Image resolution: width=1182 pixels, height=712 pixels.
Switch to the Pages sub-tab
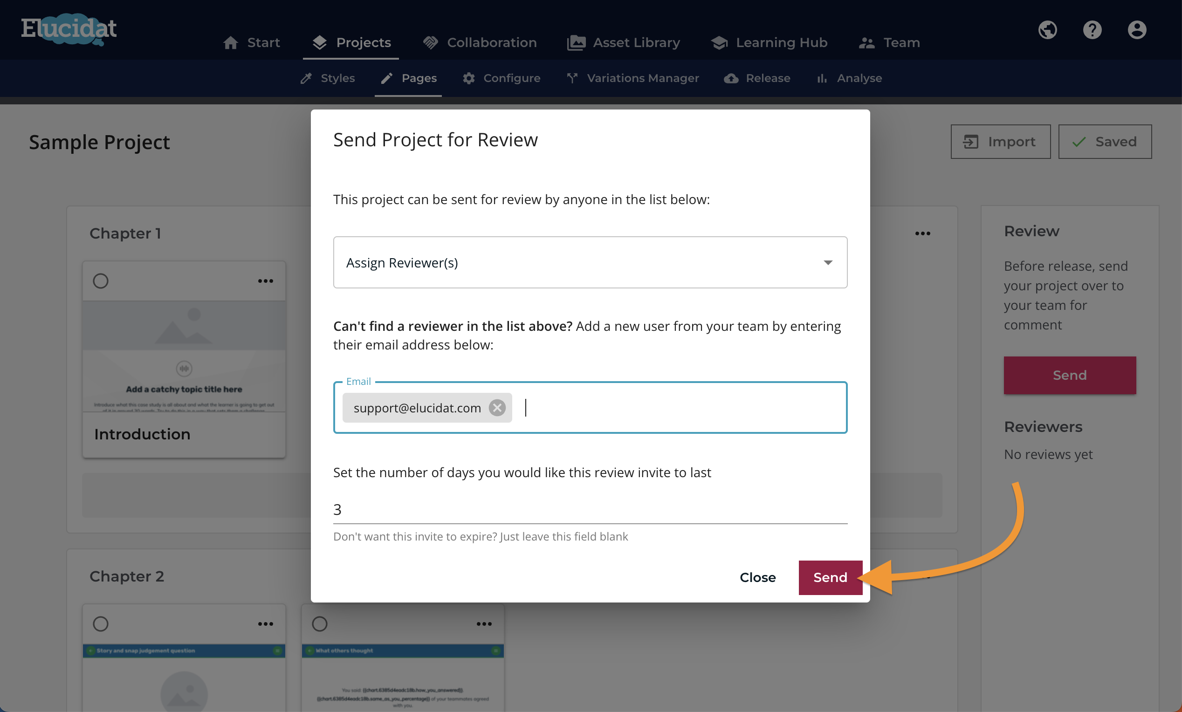pyautogui.click(x=408, y=78)
